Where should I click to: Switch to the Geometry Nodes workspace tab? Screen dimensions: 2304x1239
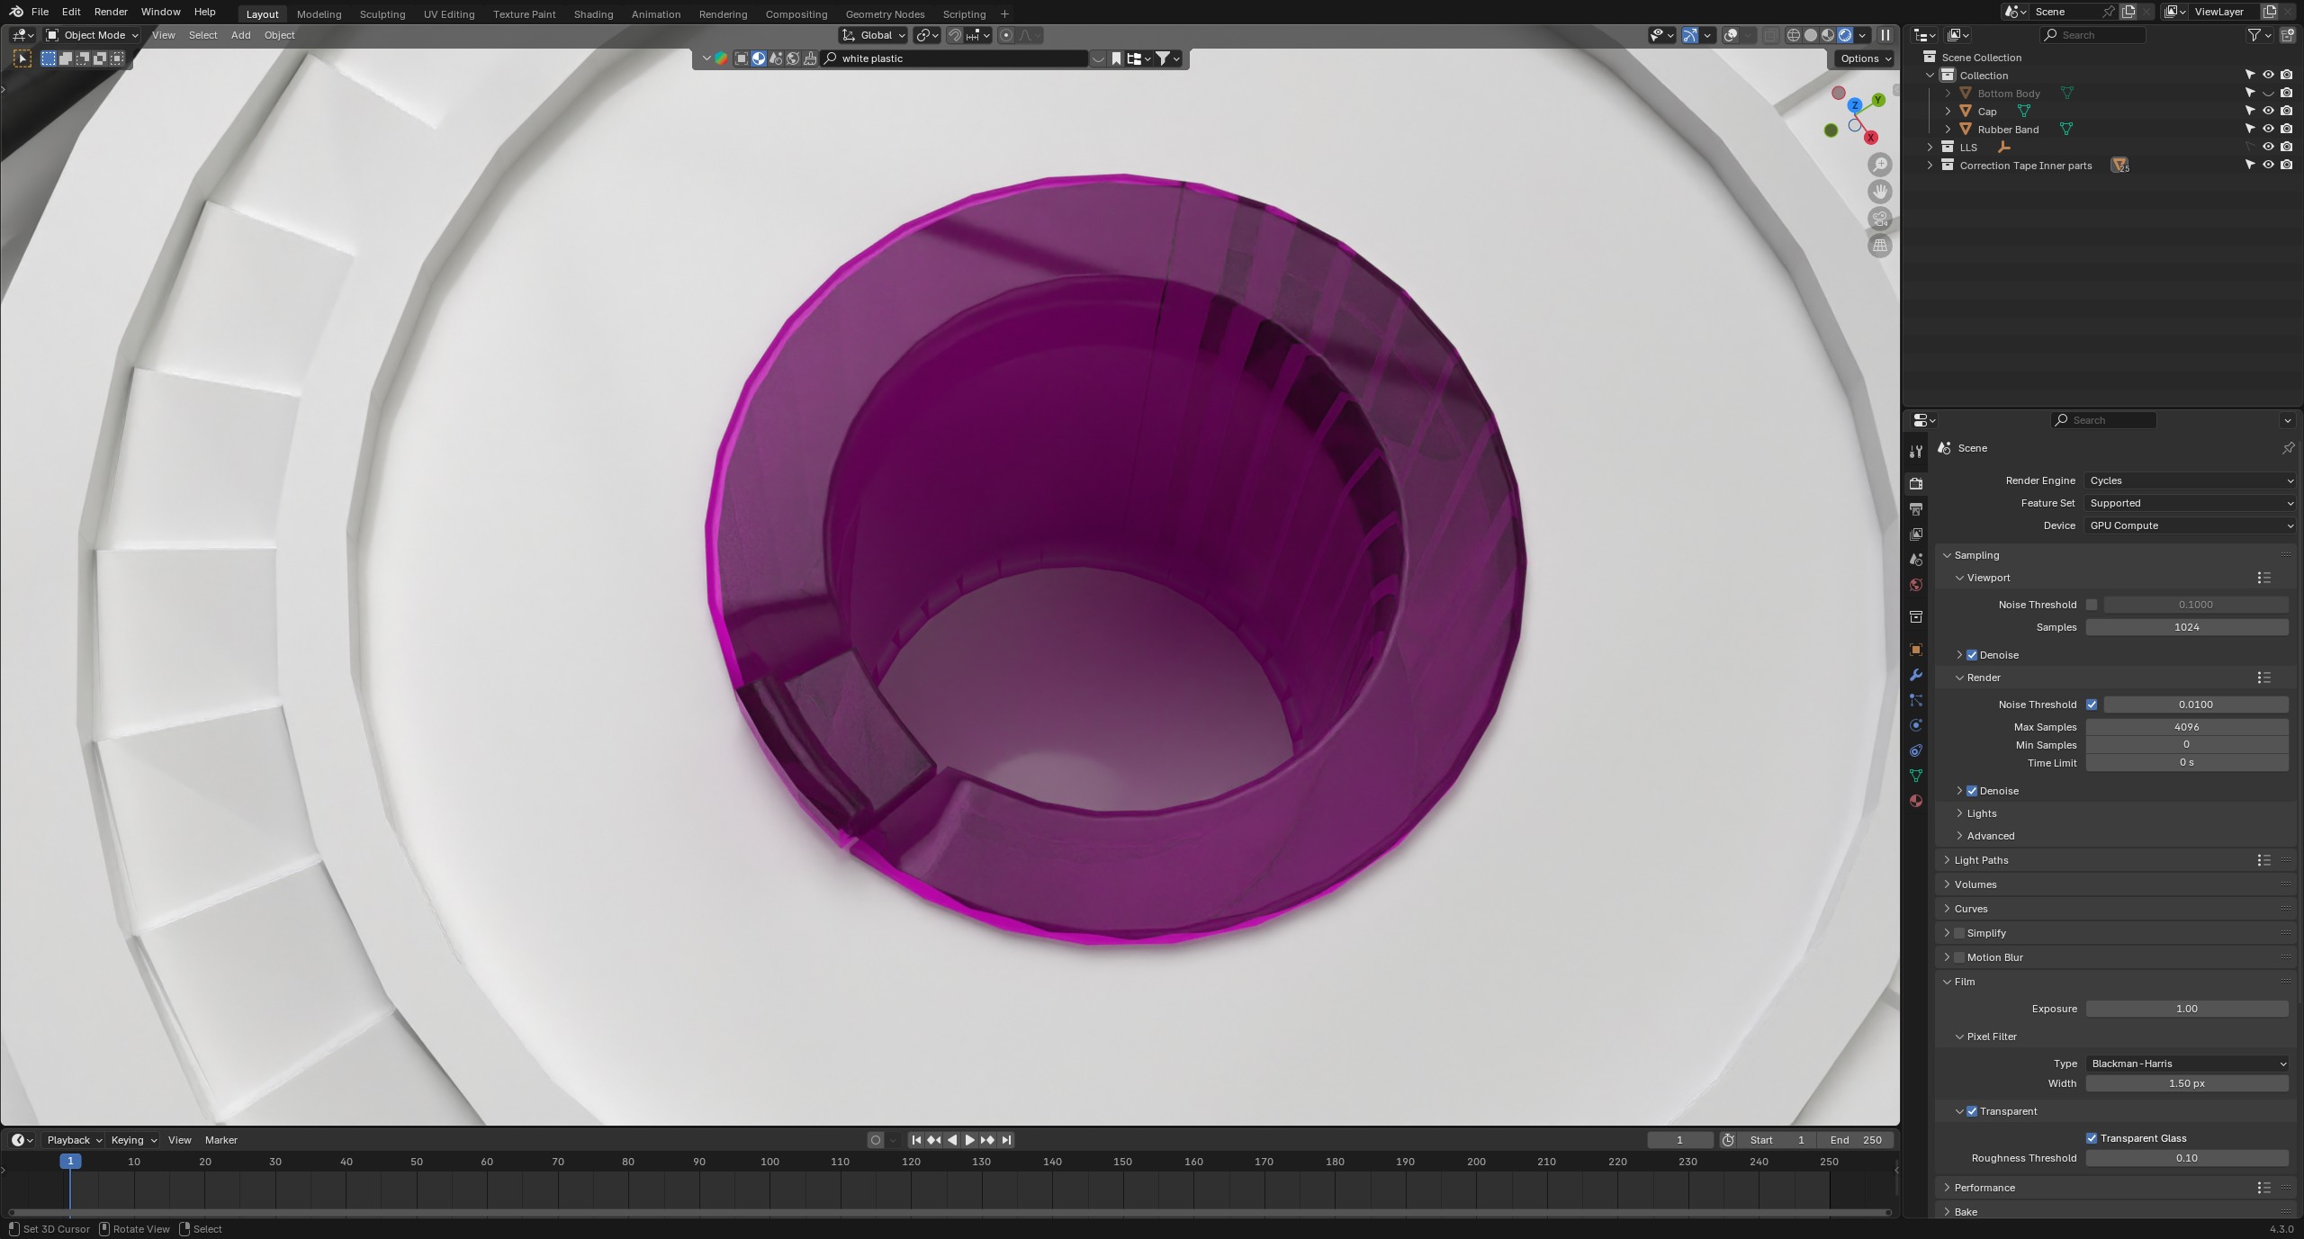point(885,14)
